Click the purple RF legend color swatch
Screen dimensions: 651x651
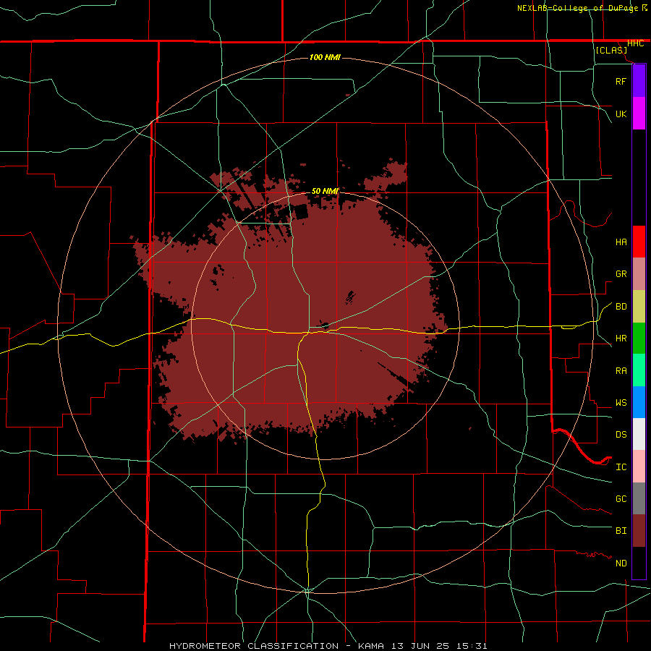[639, 81]
